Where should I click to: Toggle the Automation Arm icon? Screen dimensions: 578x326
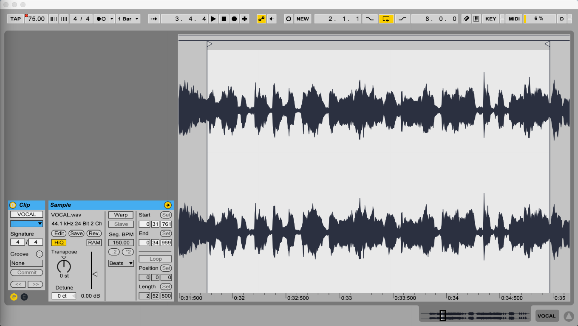pyautogui.click(x=261, y=19)
